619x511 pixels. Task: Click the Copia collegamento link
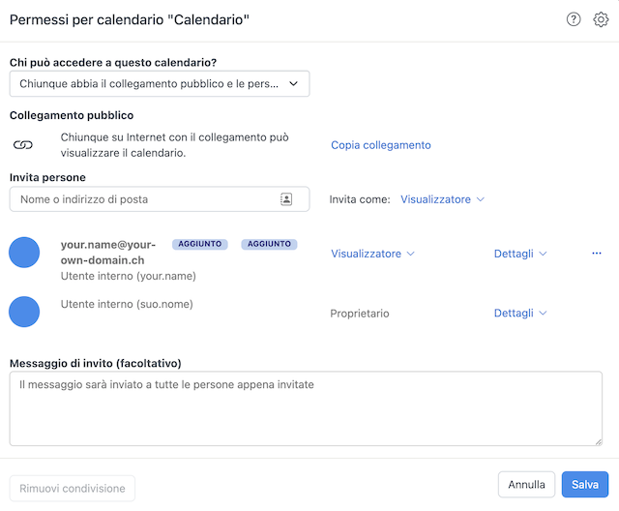(x=380, y=145)
